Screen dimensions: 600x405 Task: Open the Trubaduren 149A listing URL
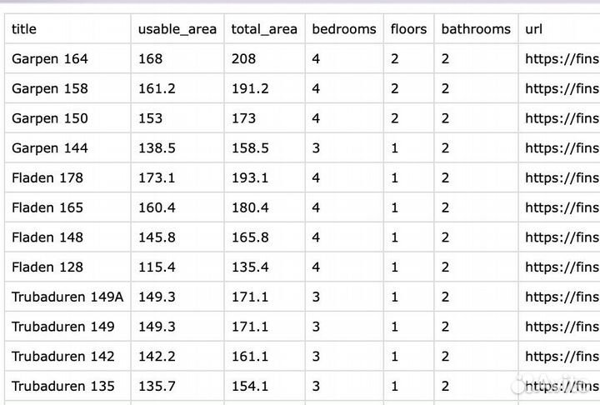pos(562,297)
